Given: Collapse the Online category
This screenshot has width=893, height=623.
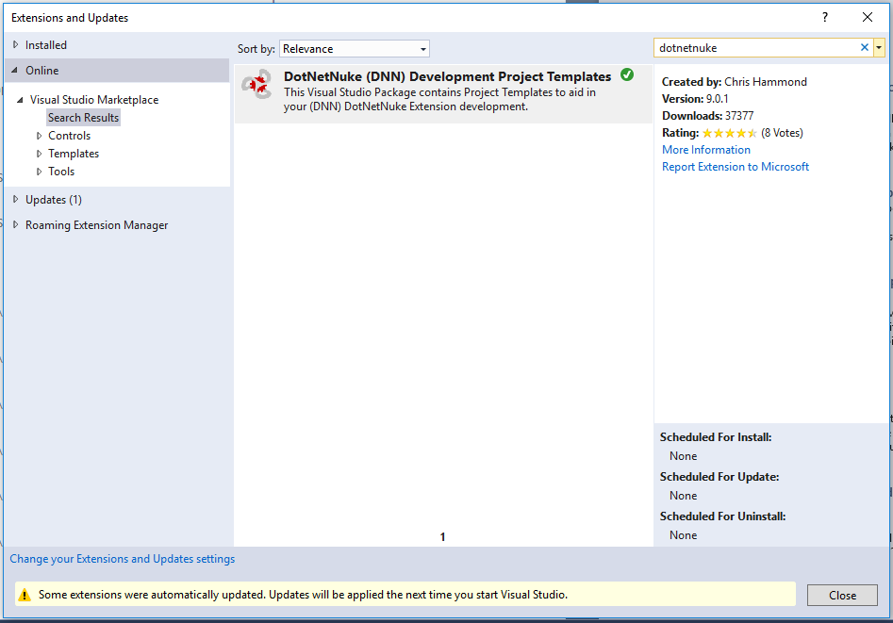Looking at the screenshot, I should (15, 70).
